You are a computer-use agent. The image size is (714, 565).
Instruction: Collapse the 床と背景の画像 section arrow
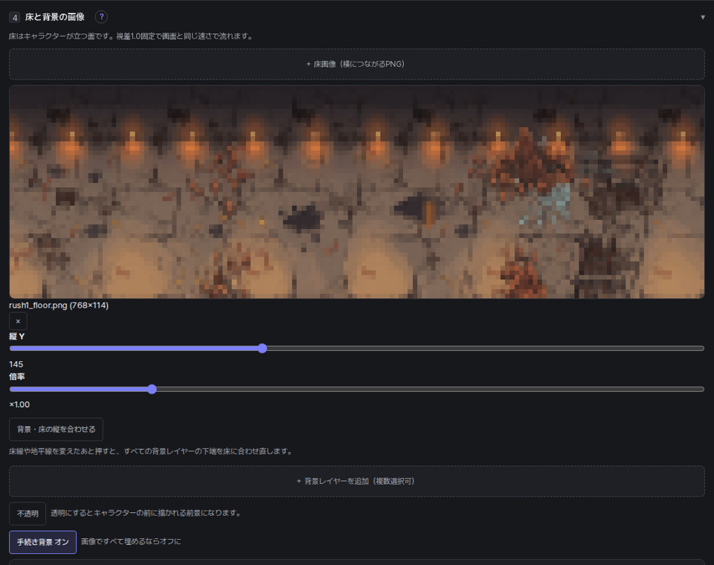[x=703, y=17]
